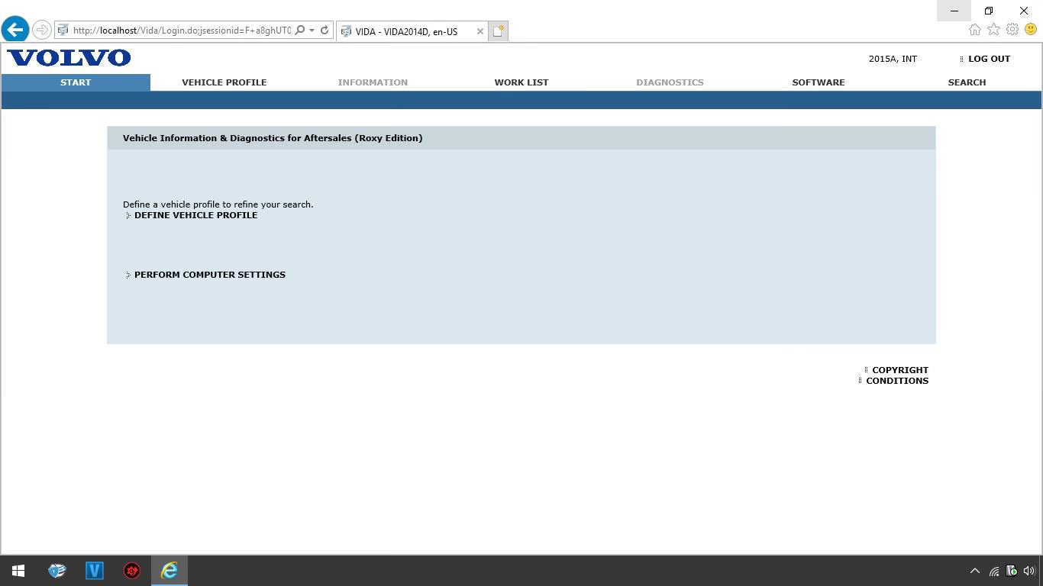The width and height of the screenshot is (1043, 586).
Task: Click PERFORM COMPUTER SETTINGS link
Action: pyautogui.click(x=209, y=275)
